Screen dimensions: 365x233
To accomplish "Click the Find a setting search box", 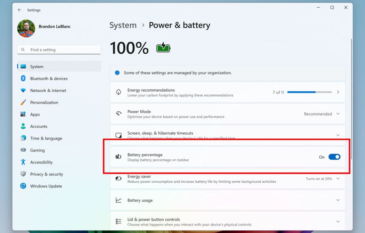I will pos(59,49).
